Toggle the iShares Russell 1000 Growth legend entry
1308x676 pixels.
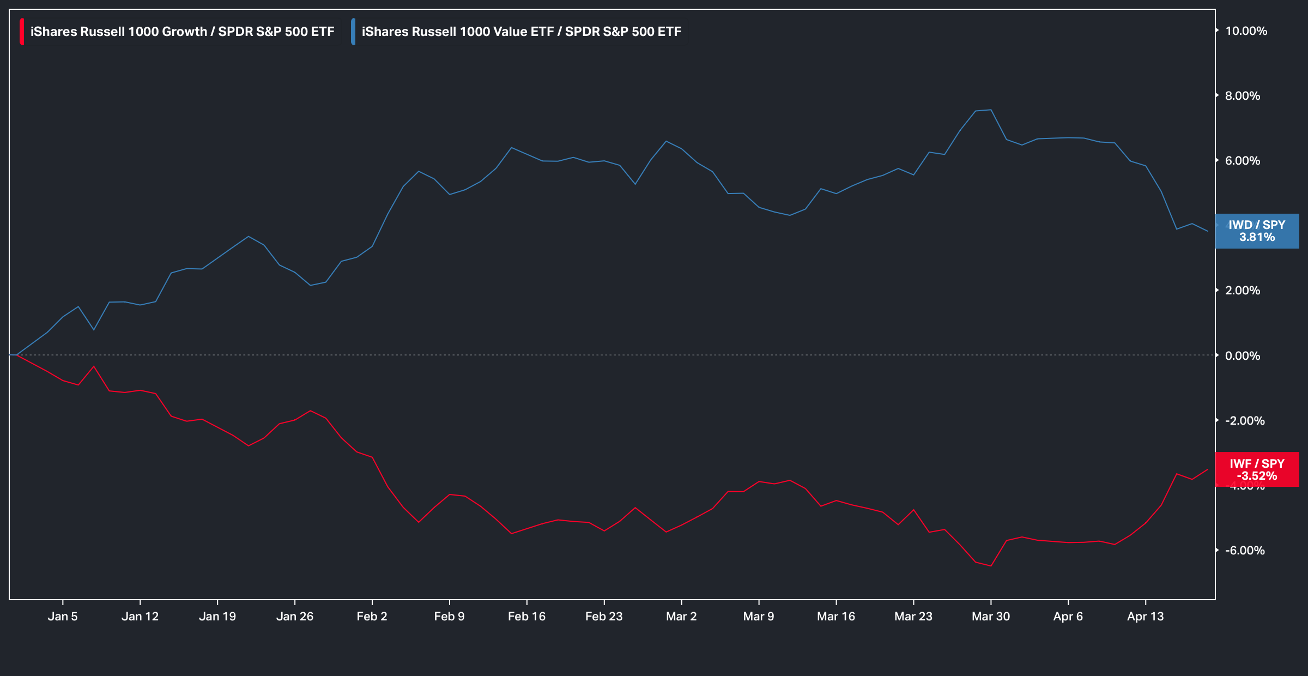(x=182, y=32)
